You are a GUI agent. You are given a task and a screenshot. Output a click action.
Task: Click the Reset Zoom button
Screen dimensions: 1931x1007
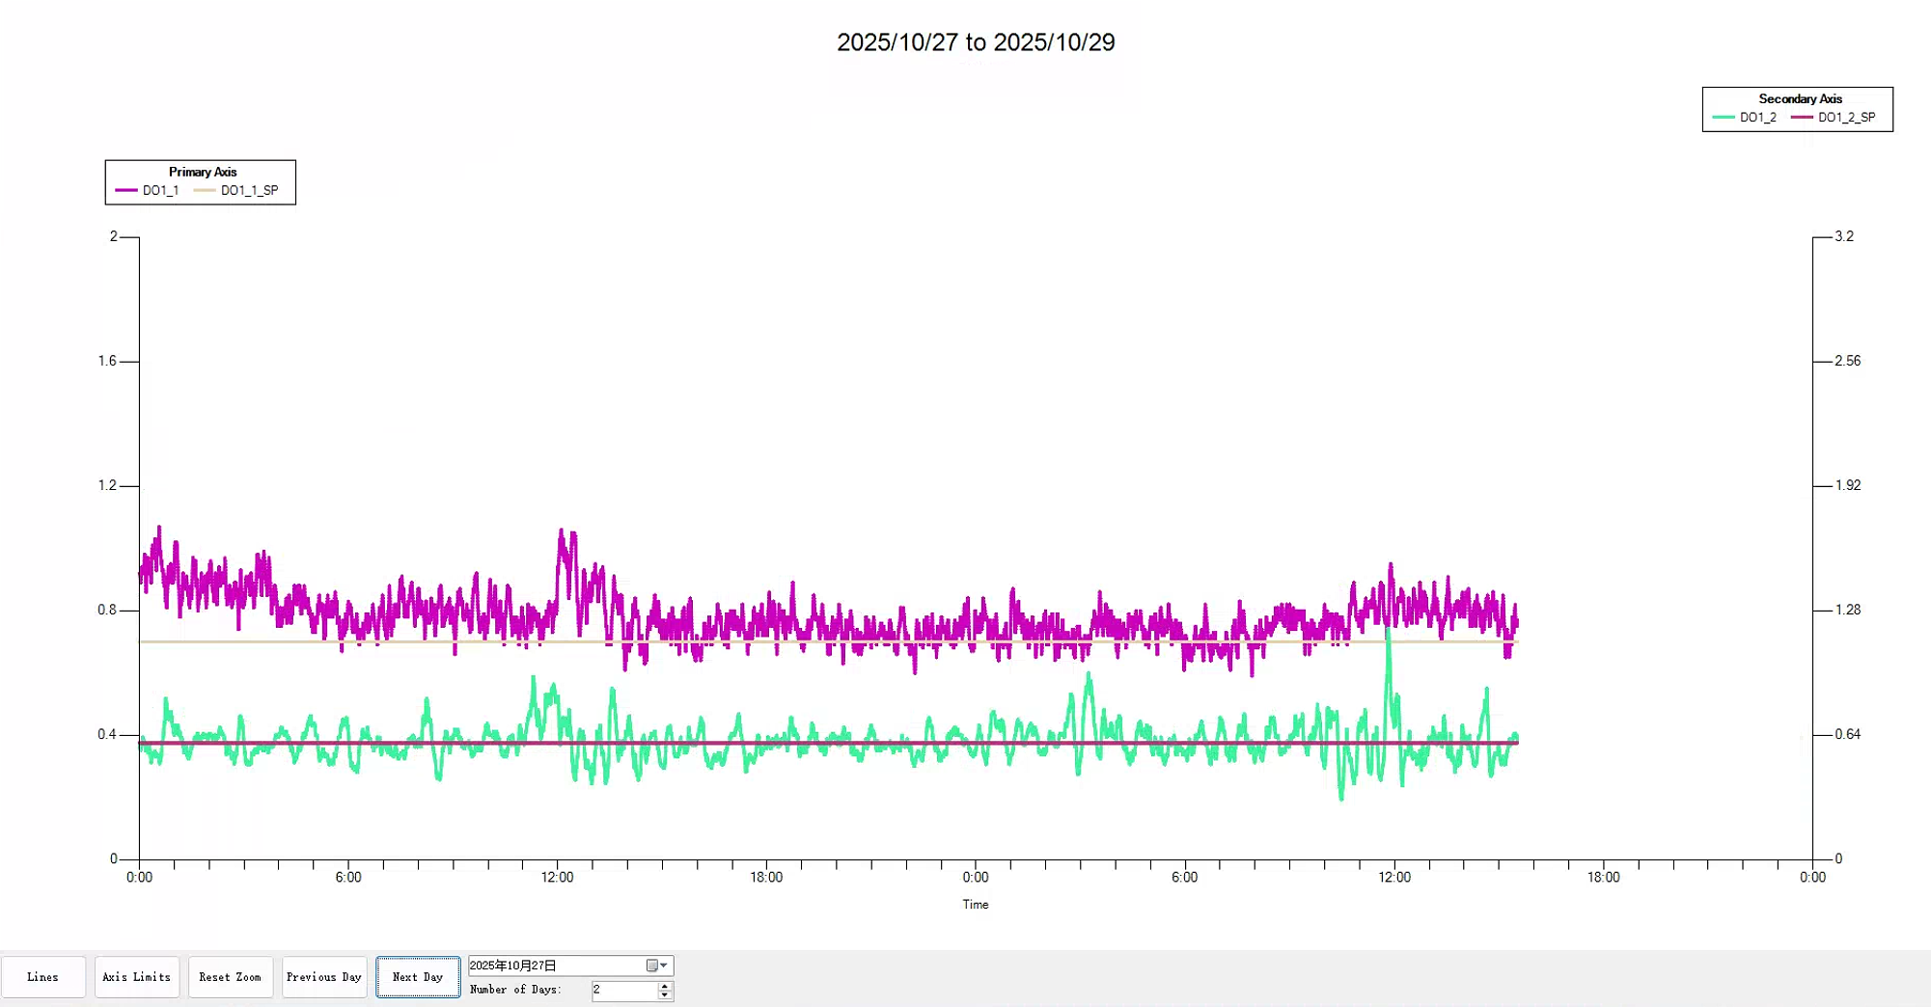[x=230, y=977]
